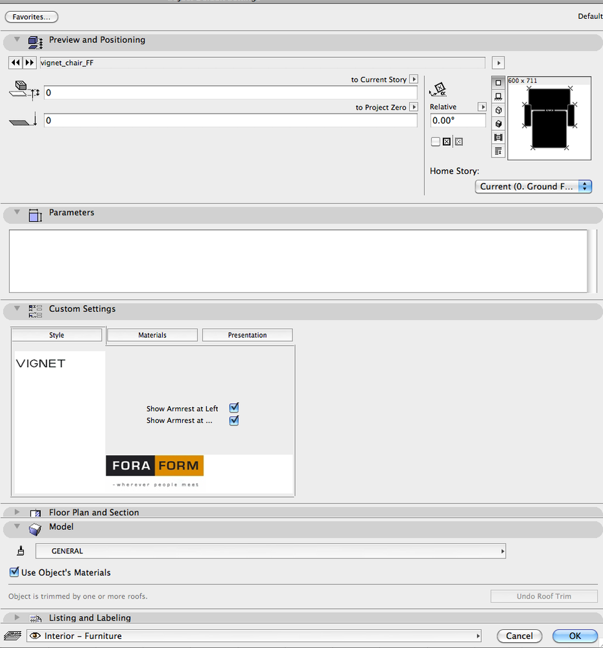603x648 pixels.
Task: Expand the Floor Plan and Section section
Action: coord(16,512)
